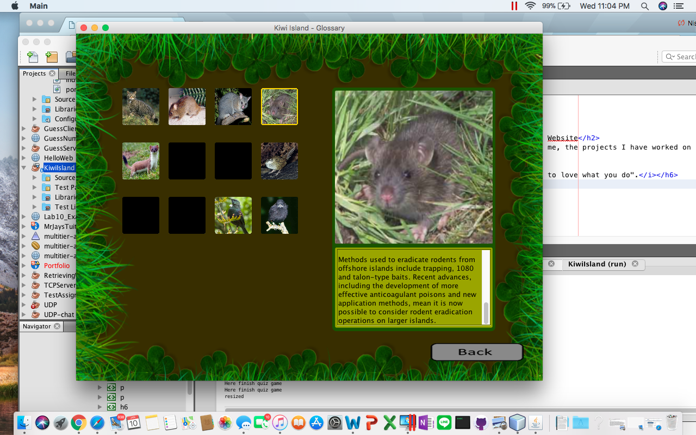Expand the TCPServer project node

click(24, 285)
